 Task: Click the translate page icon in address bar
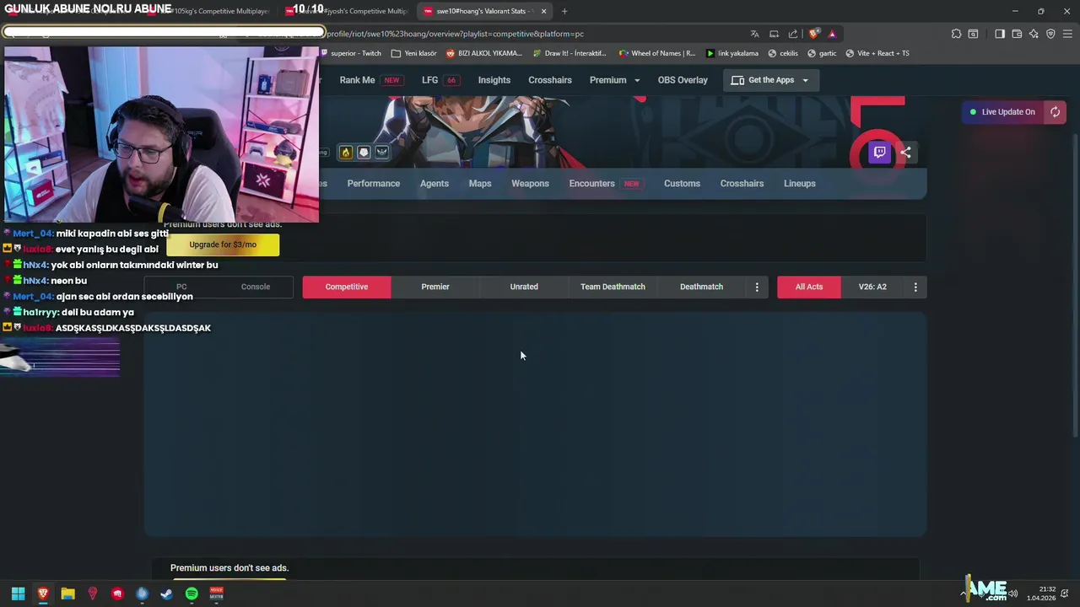(754, 34)
